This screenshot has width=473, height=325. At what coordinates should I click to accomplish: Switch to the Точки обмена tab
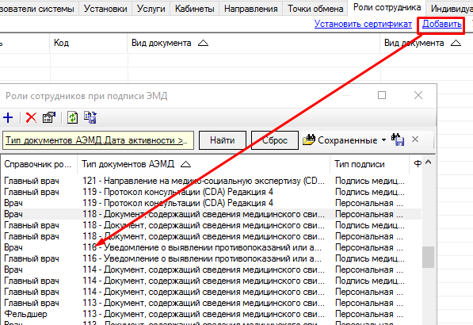[315, 9]
